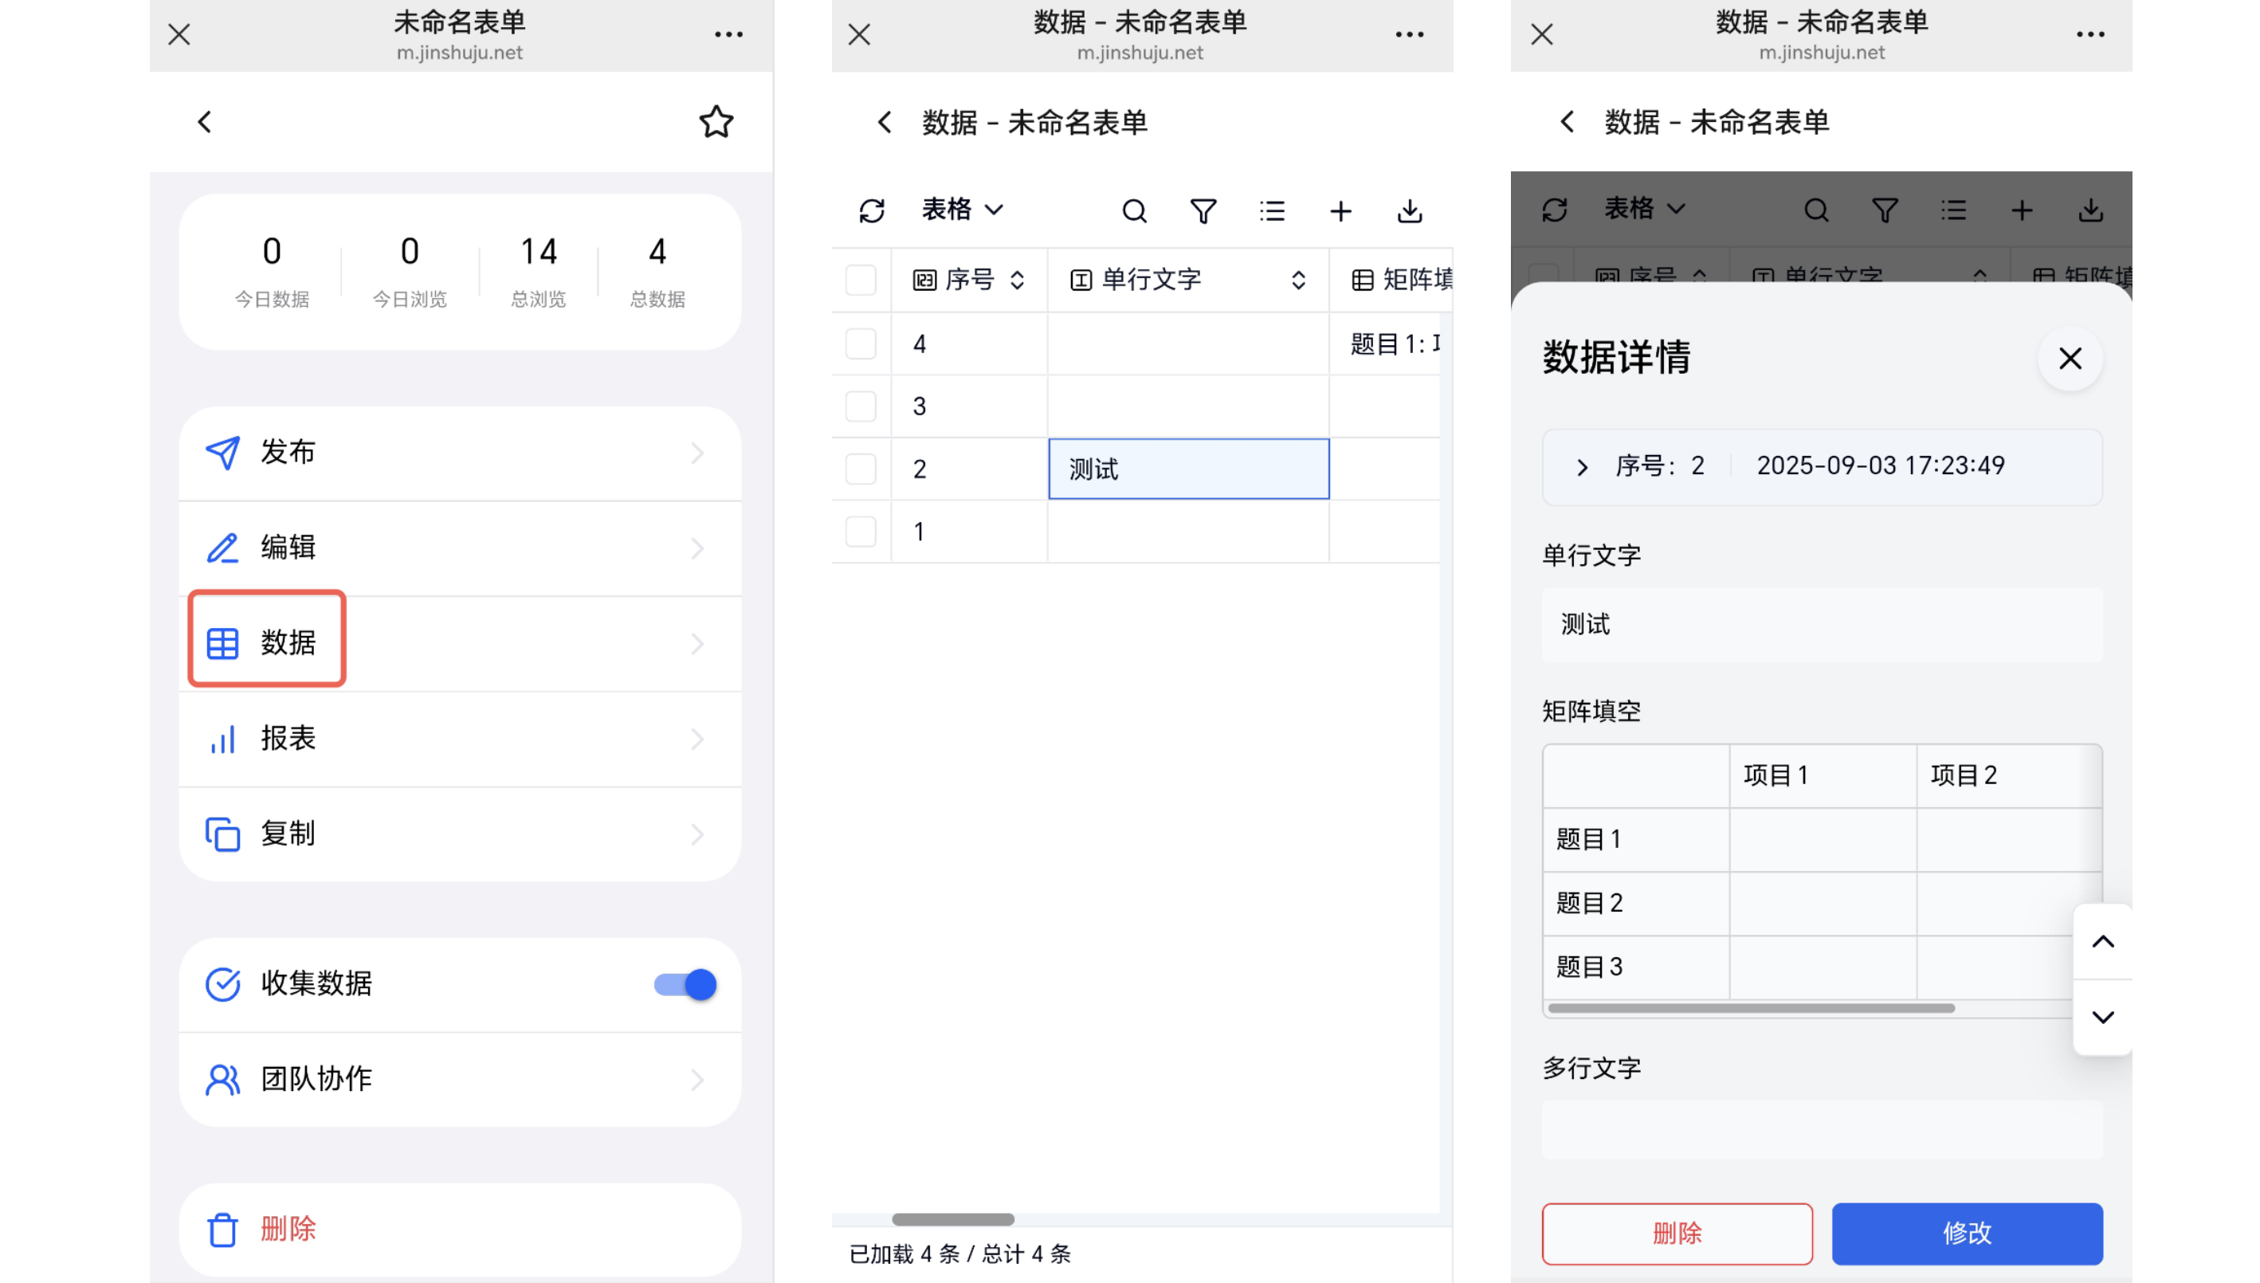Screen dimensions: 2260x1283
Task: Open list settings icon in middle panel toolbar
Action: (1271, 210)
